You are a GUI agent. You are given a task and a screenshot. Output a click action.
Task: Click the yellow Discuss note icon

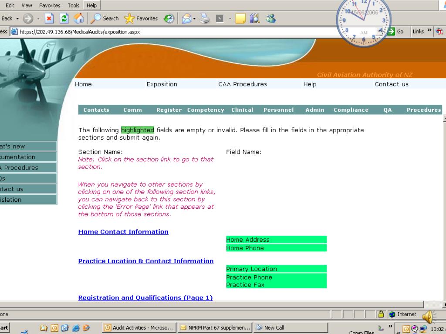coord(240,18)
